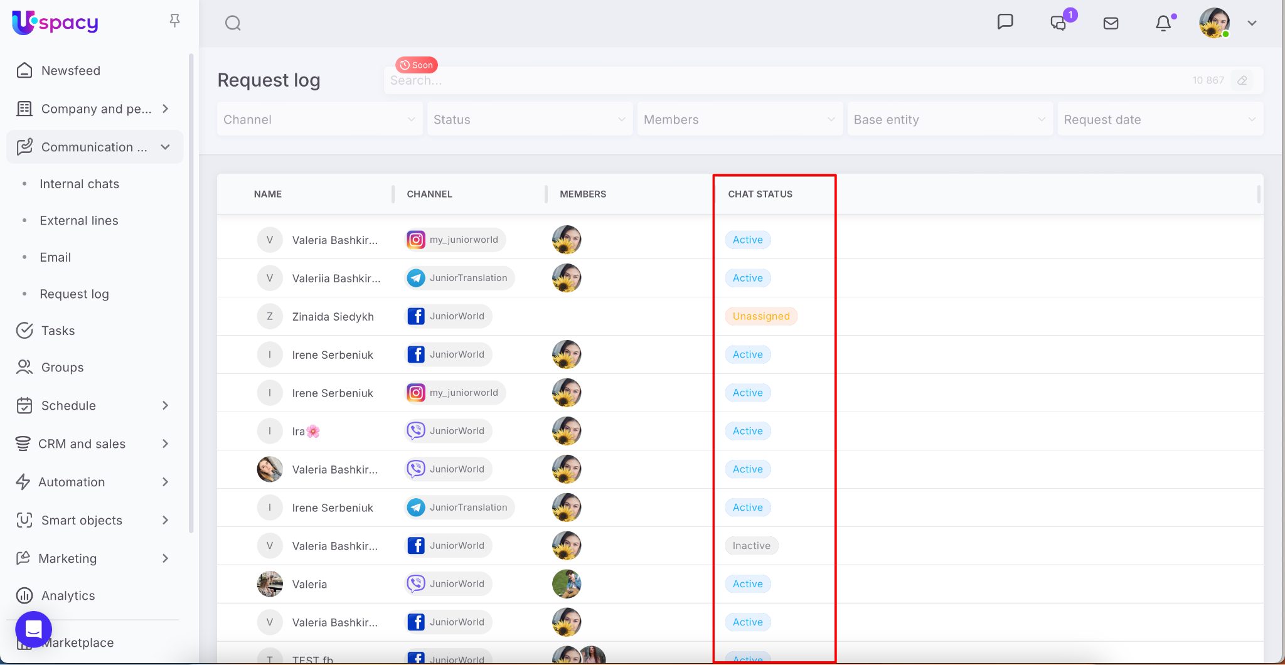This screenshot has width=1285, height=665.
Task: Open the Channel filter dropdown
Action: pyautogui.click(x=319, y=119)
